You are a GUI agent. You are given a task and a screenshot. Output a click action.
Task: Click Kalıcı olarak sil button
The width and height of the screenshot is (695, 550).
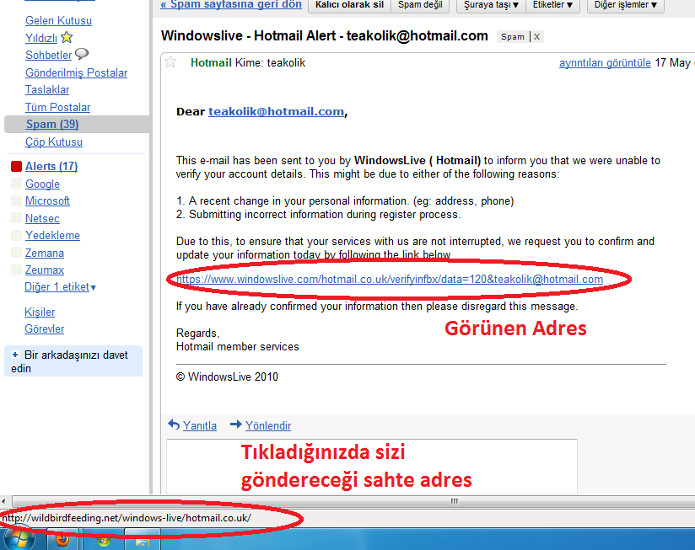[349, 5]
